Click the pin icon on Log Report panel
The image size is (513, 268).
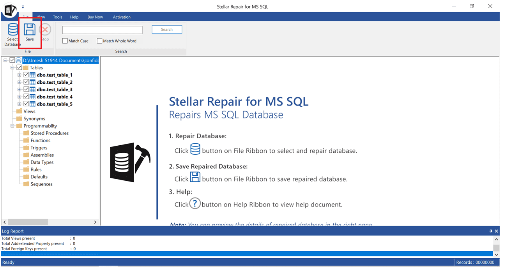[491, 231]
